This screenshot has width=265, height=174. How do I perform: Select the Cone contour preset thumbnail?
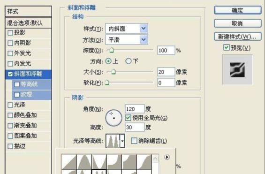84,162
